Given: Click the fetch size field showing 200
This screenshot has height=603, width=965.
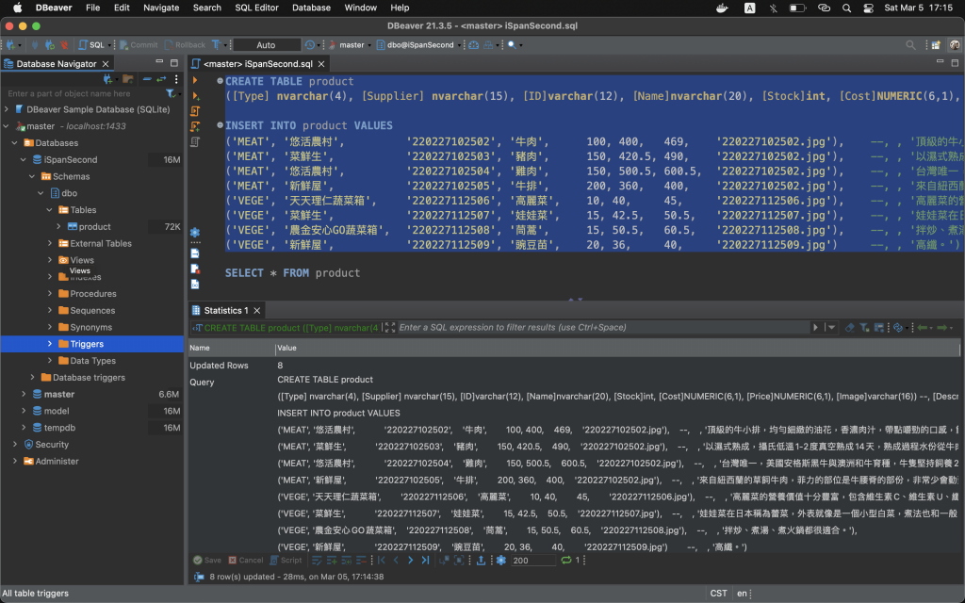Looking at the screenshot, I should click(532, 560).
